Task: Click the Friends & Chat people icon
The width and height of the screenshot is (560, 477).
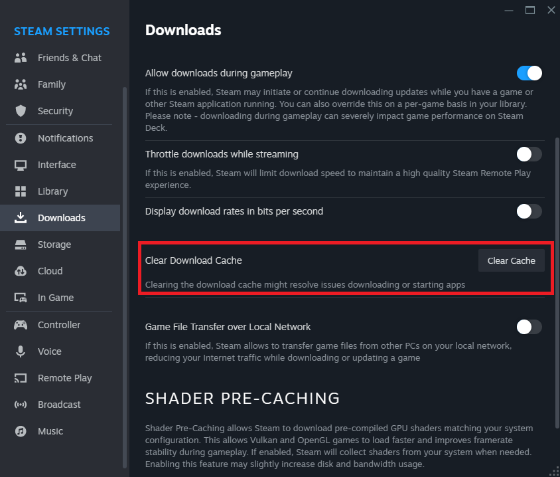Action: (21, 58)
